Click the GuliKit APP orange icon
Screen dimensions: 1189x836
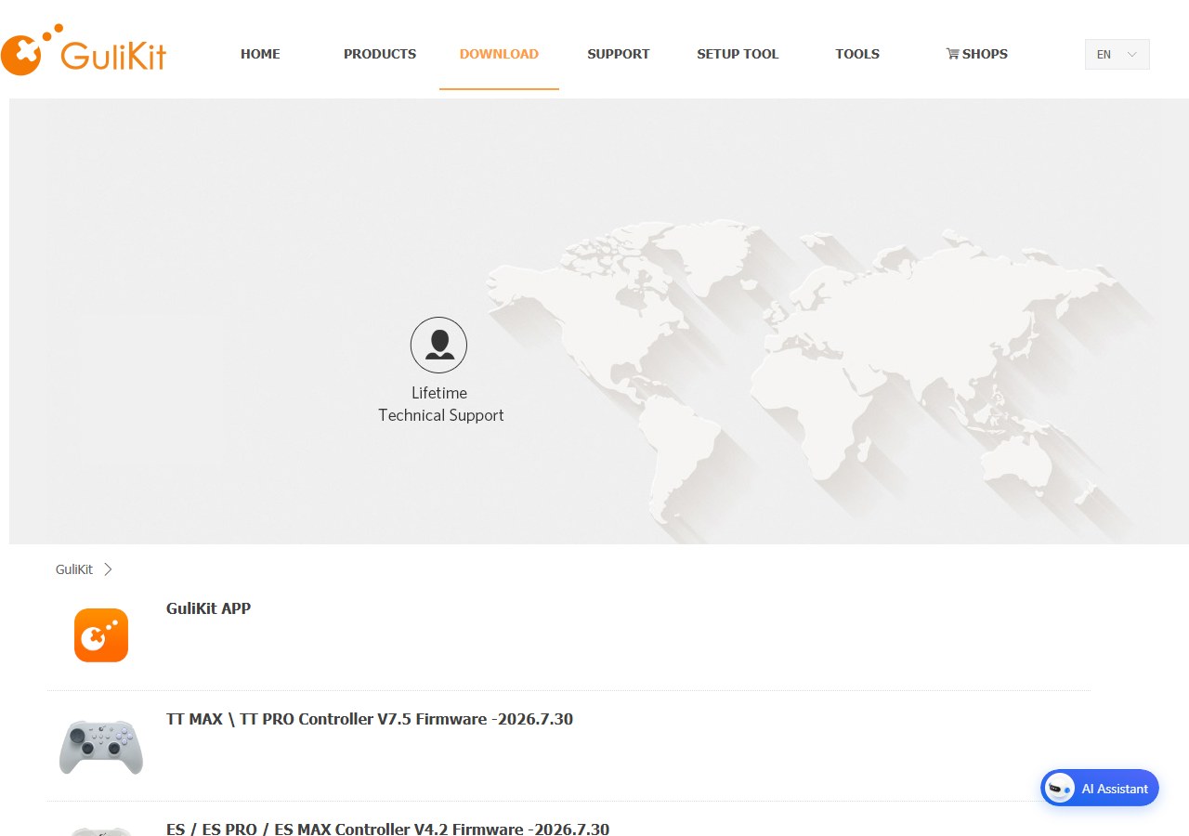(101, 635)
